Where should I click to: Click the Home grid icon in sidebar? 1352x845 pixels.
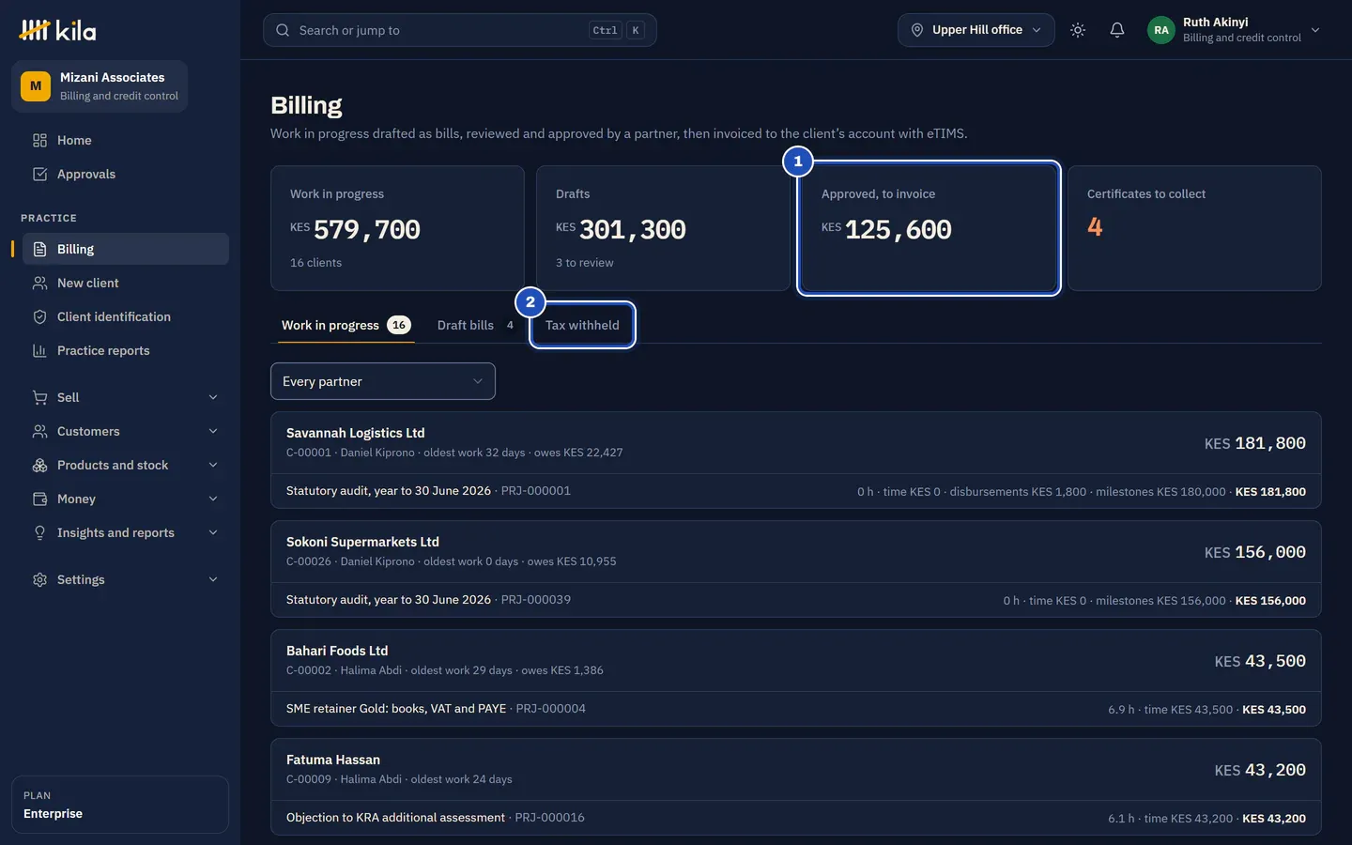[39, 140]
